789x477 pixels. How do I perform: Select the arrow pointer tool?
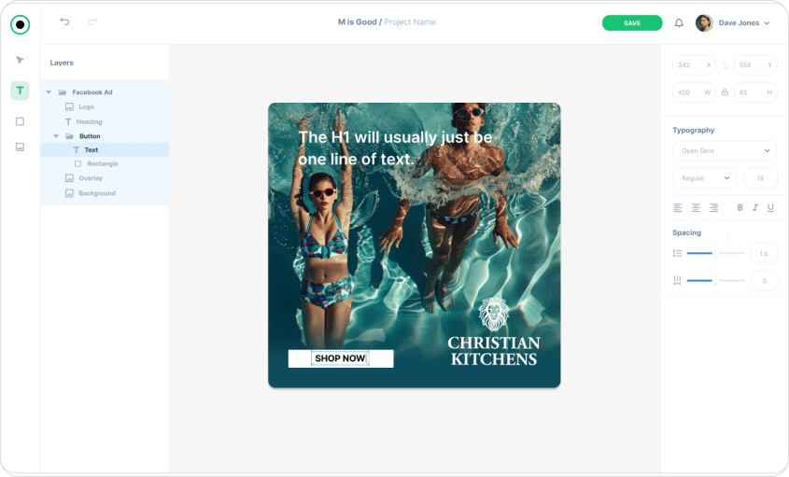click(x=20, y=60)
